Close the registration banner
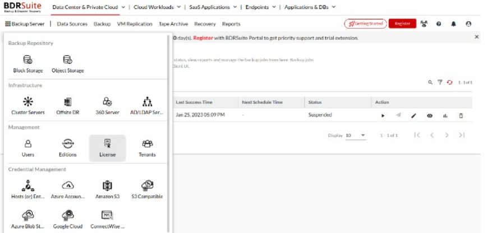This screenshot has height=233, width=488. coord(476,36)
